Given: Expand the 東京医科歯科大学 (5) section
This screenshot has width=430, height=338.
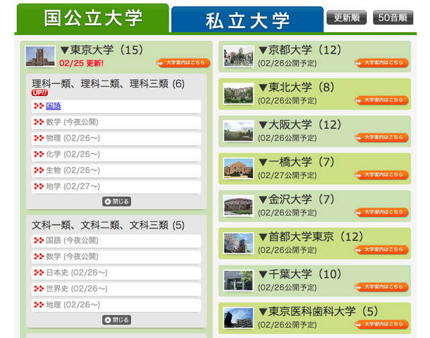Looking at the screenshot, I should coord(318,311).
